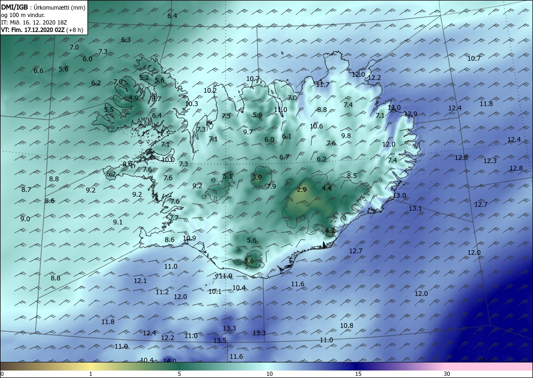Click the map value '9.7'
This screenshot has width=533, height=378.
pyautogui.click(x=248, y=132)
